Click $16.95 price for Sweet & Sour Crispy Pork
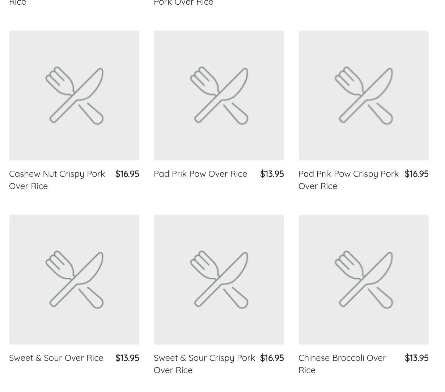Viewport: 445px width, 392px height. click(272, 358)
